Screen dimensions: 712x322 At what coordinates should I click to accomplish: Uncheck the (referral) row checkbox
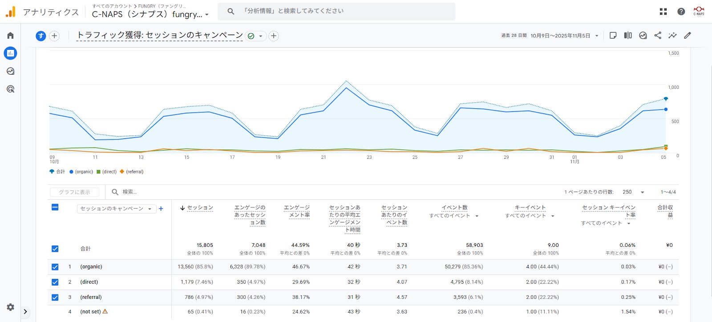click(55, 297)
